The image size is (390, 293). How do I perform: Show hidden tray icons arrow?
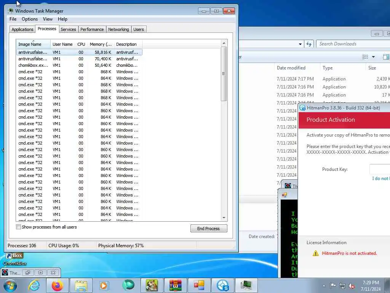pos(324,286)
